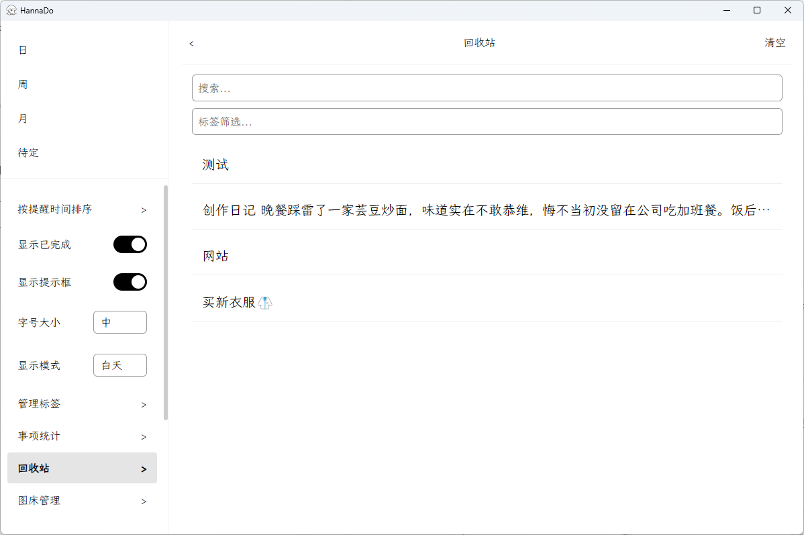Select the 待定 sidebar entry
Screen dimensions: 804x535
(x=28, y=152)
